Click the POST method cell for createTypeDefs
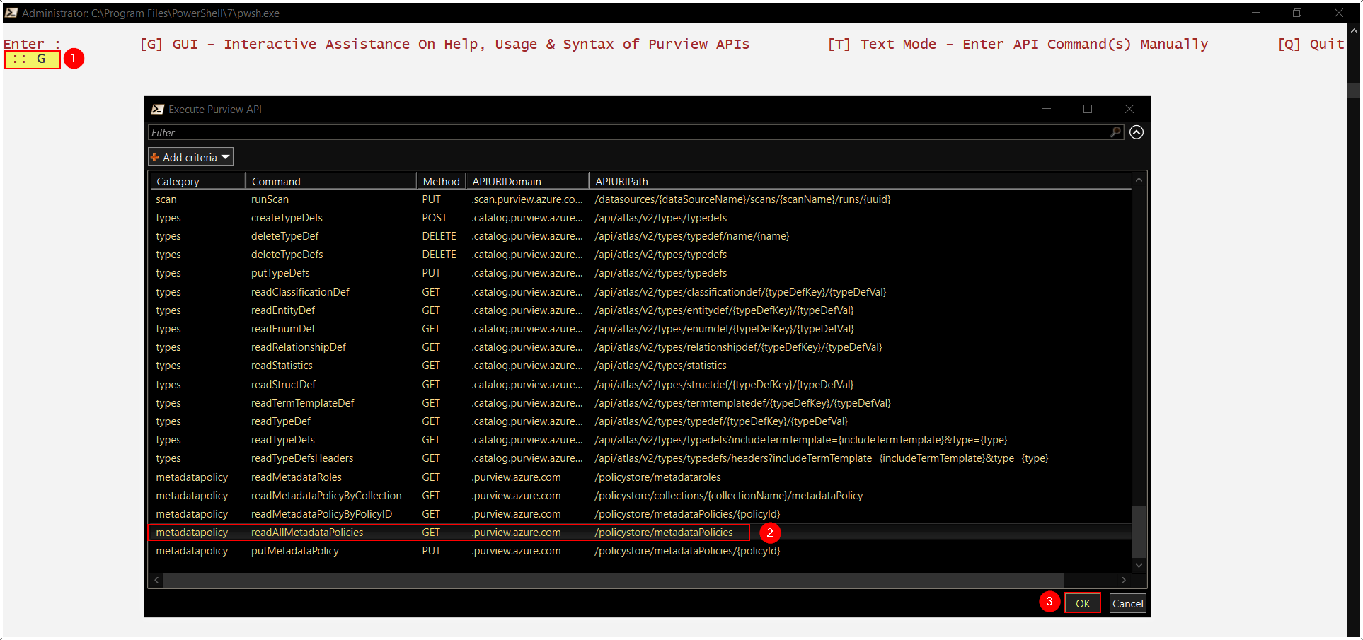This screenshot has width=1363, height=640. tap(435, 218)
